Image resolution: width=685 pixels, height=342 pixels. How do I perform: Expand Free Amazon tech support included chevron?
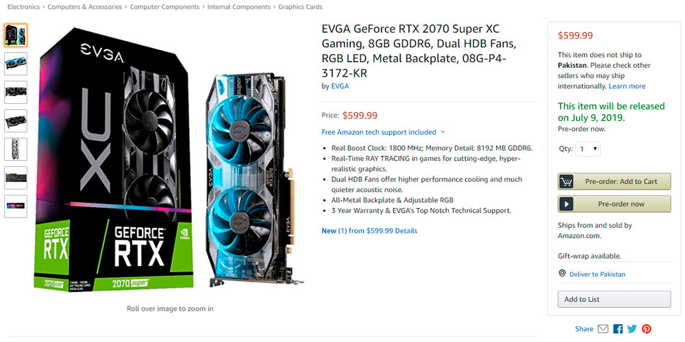click(x=442, y=132)
